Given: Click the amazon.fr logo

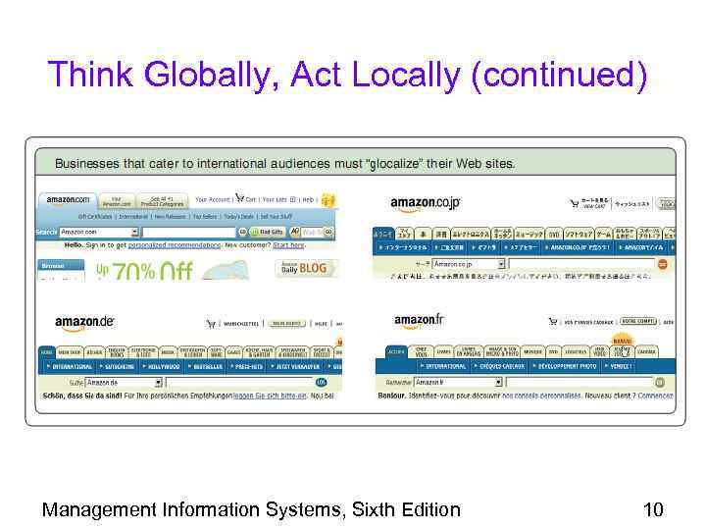Looking at the screenshot, I should [x=419, y=321].
